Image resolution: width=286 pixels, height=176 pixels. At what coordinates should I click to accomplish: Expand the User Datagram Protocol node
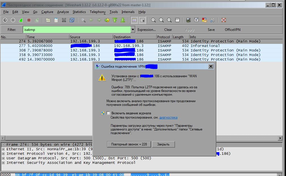pos(3,158)
